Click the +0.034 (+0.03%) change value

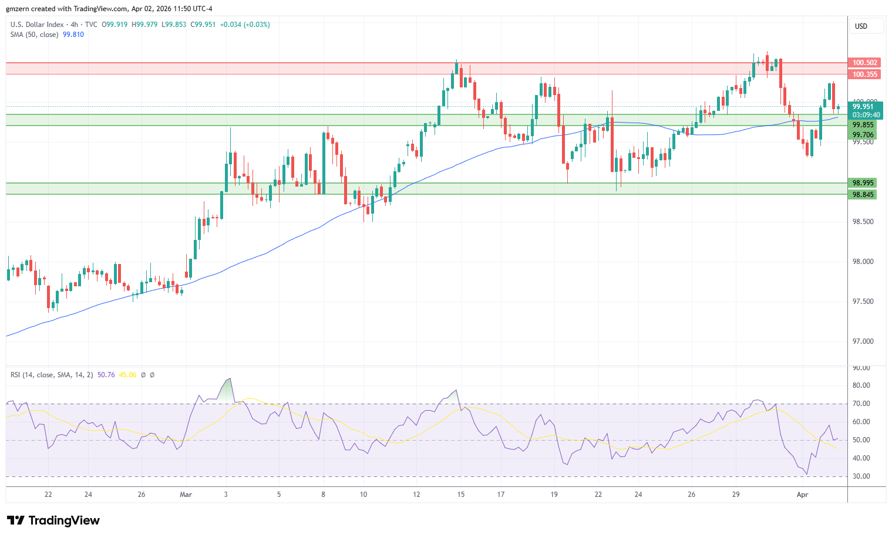(245, 25)
